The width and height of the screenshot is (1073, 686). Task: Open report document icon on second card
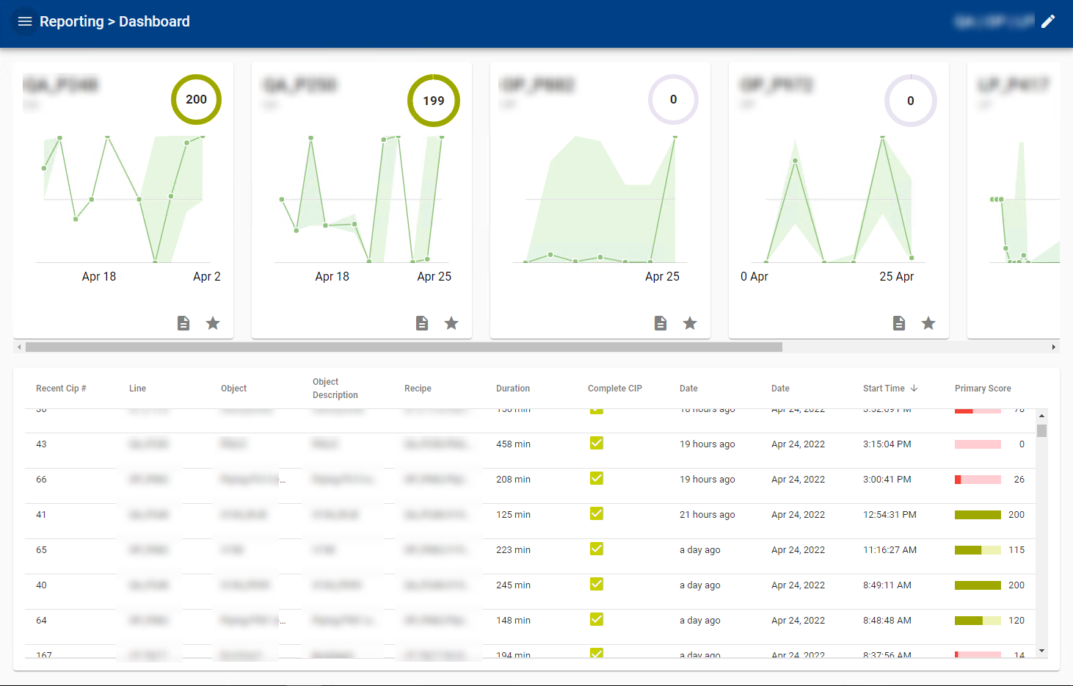pyautogui.click(x=422, y=323)
